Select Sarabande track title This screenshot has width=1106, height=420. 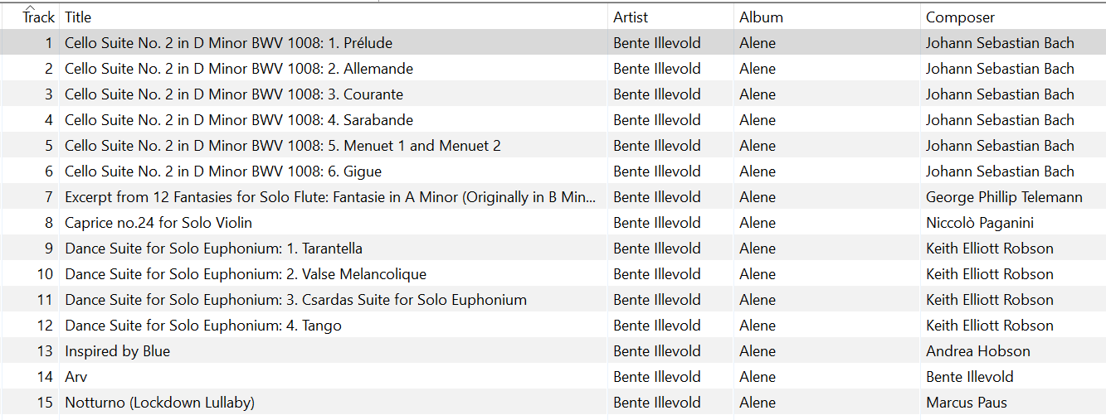[238, 120]
